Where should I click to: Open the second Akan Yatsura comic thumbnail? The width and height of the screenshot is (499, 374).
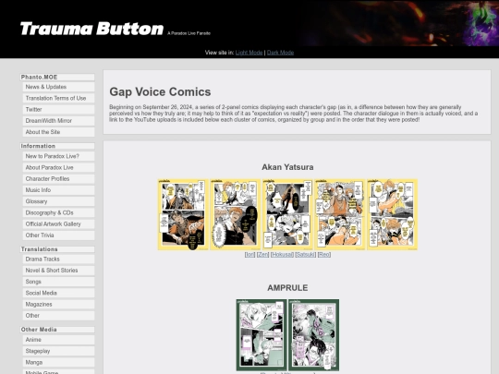[236, 214]
